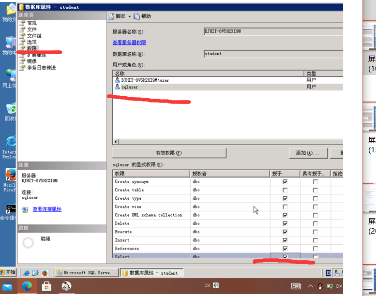Click the muted volume icon in tray
Screen dimensions: 376x296
pyautogui.click(x=339, y=286)
